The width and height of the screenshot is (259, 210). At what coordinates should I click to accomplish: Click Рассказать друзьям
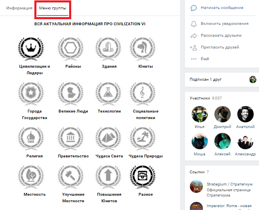tap(221, 35)
